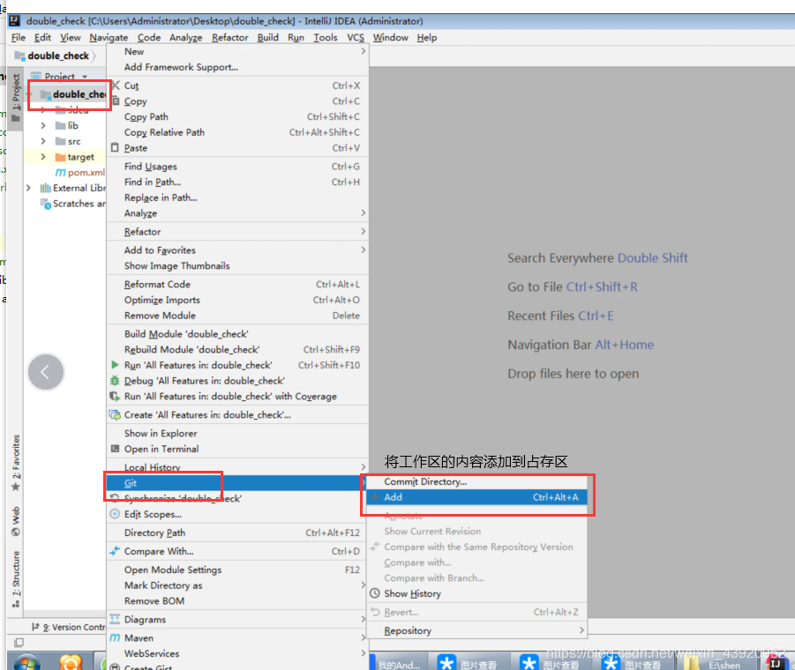Click the Show History clock icon

[x=375, y=593]
